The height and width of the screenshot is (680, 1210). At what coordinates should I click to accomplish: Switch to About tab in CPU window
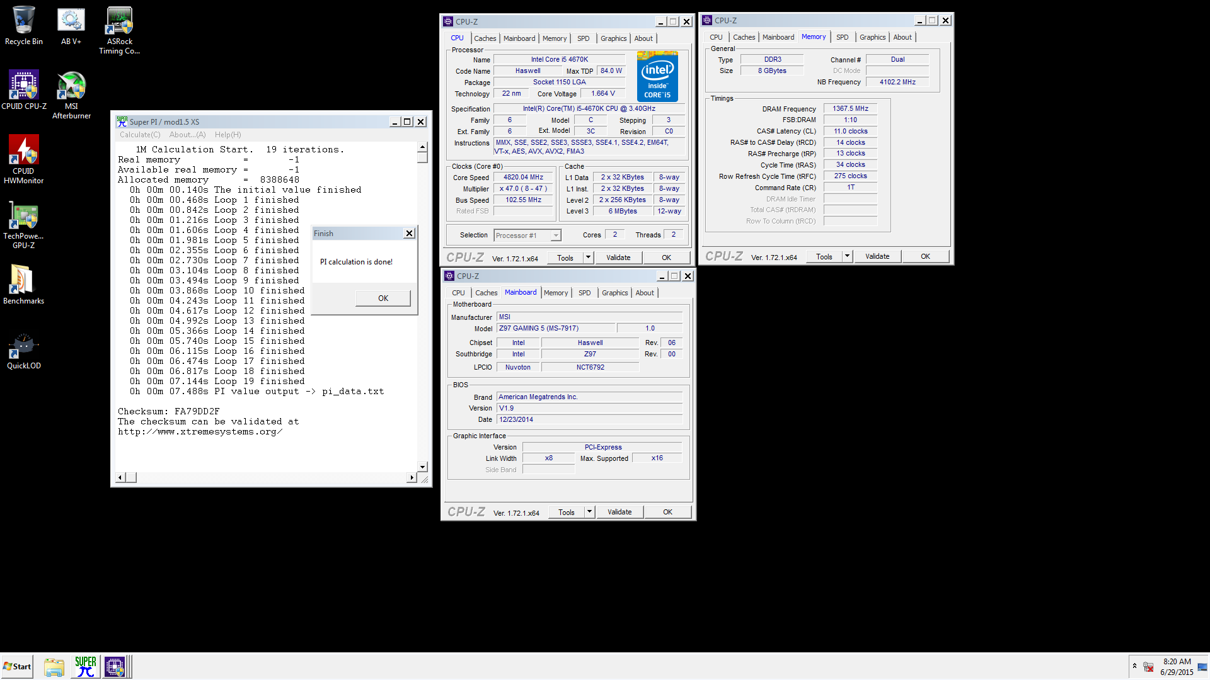coord(643,38)
